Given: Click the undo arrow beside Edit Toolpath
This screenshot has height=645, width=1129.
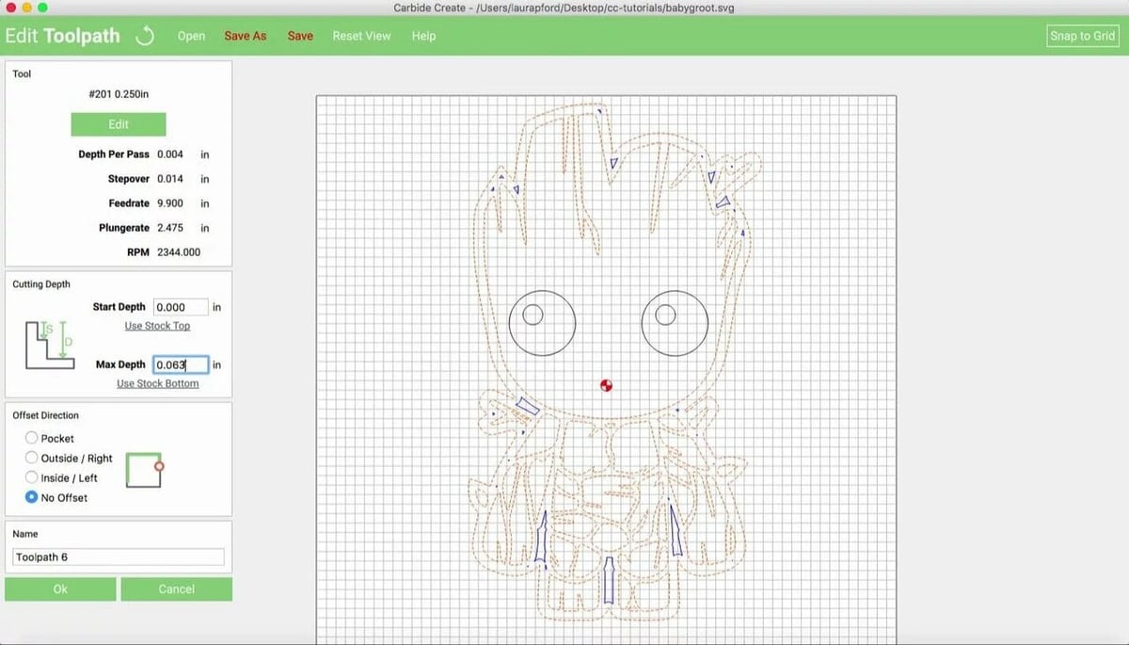Looking at the screenshot, I should (145, 36).
